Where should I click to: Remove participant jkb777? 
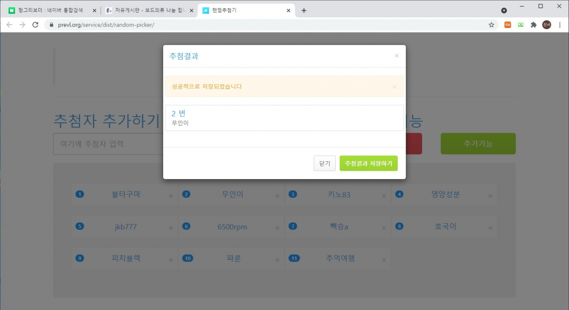(x=171, y=228)
